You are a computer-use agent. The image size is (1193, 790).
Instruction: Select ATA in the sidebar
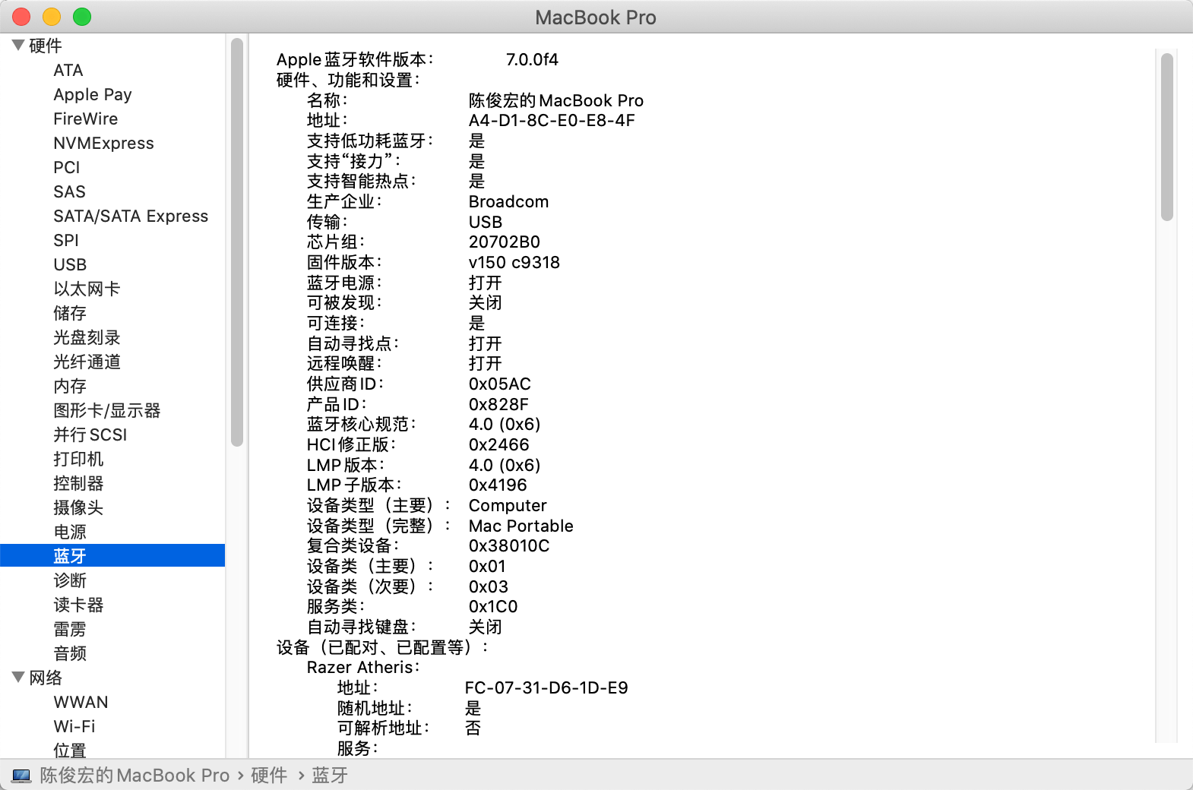click(x=68, y=71)
